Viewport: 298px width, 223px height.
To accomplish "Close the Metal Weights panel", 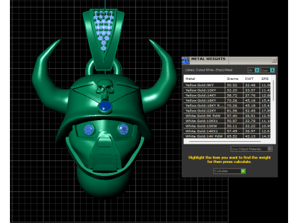I will click(274, 60).
